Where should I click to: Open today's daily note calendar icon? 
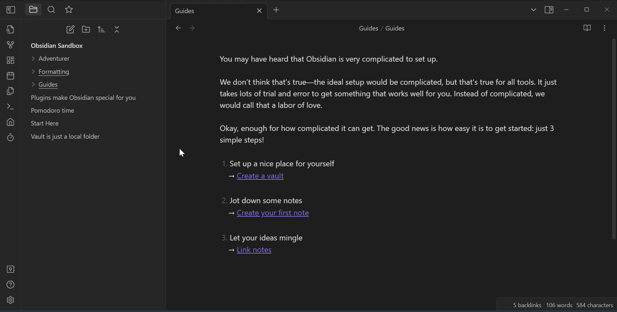coord(11,76)
